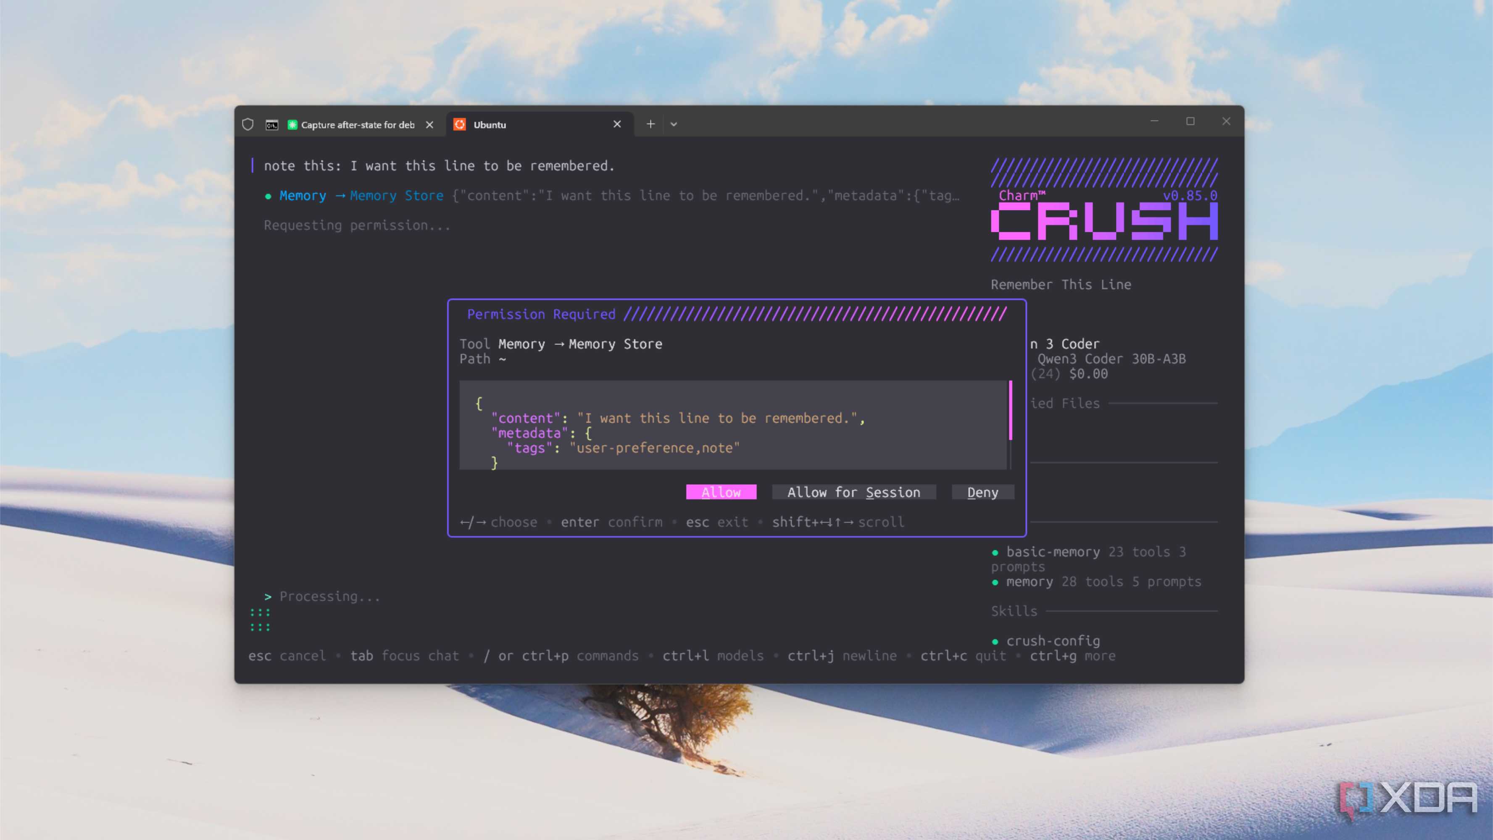Viewport: 1493px width, 840px height.
Task: Minimize the terminal window
Action: pos(1154,121)
